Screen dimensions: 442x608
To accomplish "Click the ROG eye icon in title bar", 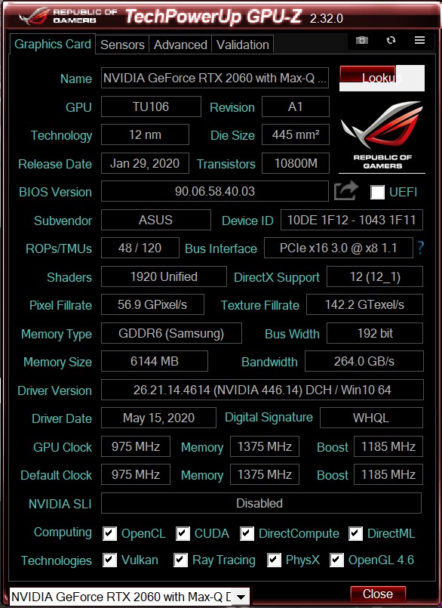I will [x=34, y=16].
